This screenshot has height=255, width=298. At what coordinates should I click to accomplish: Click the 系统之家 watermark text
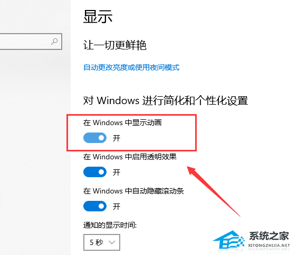[x=269, y=236]
